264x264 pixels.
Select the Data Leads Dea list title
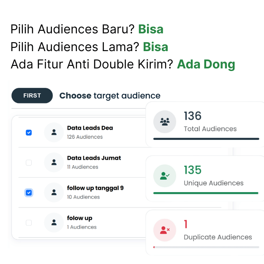click(x=90, y=128)
